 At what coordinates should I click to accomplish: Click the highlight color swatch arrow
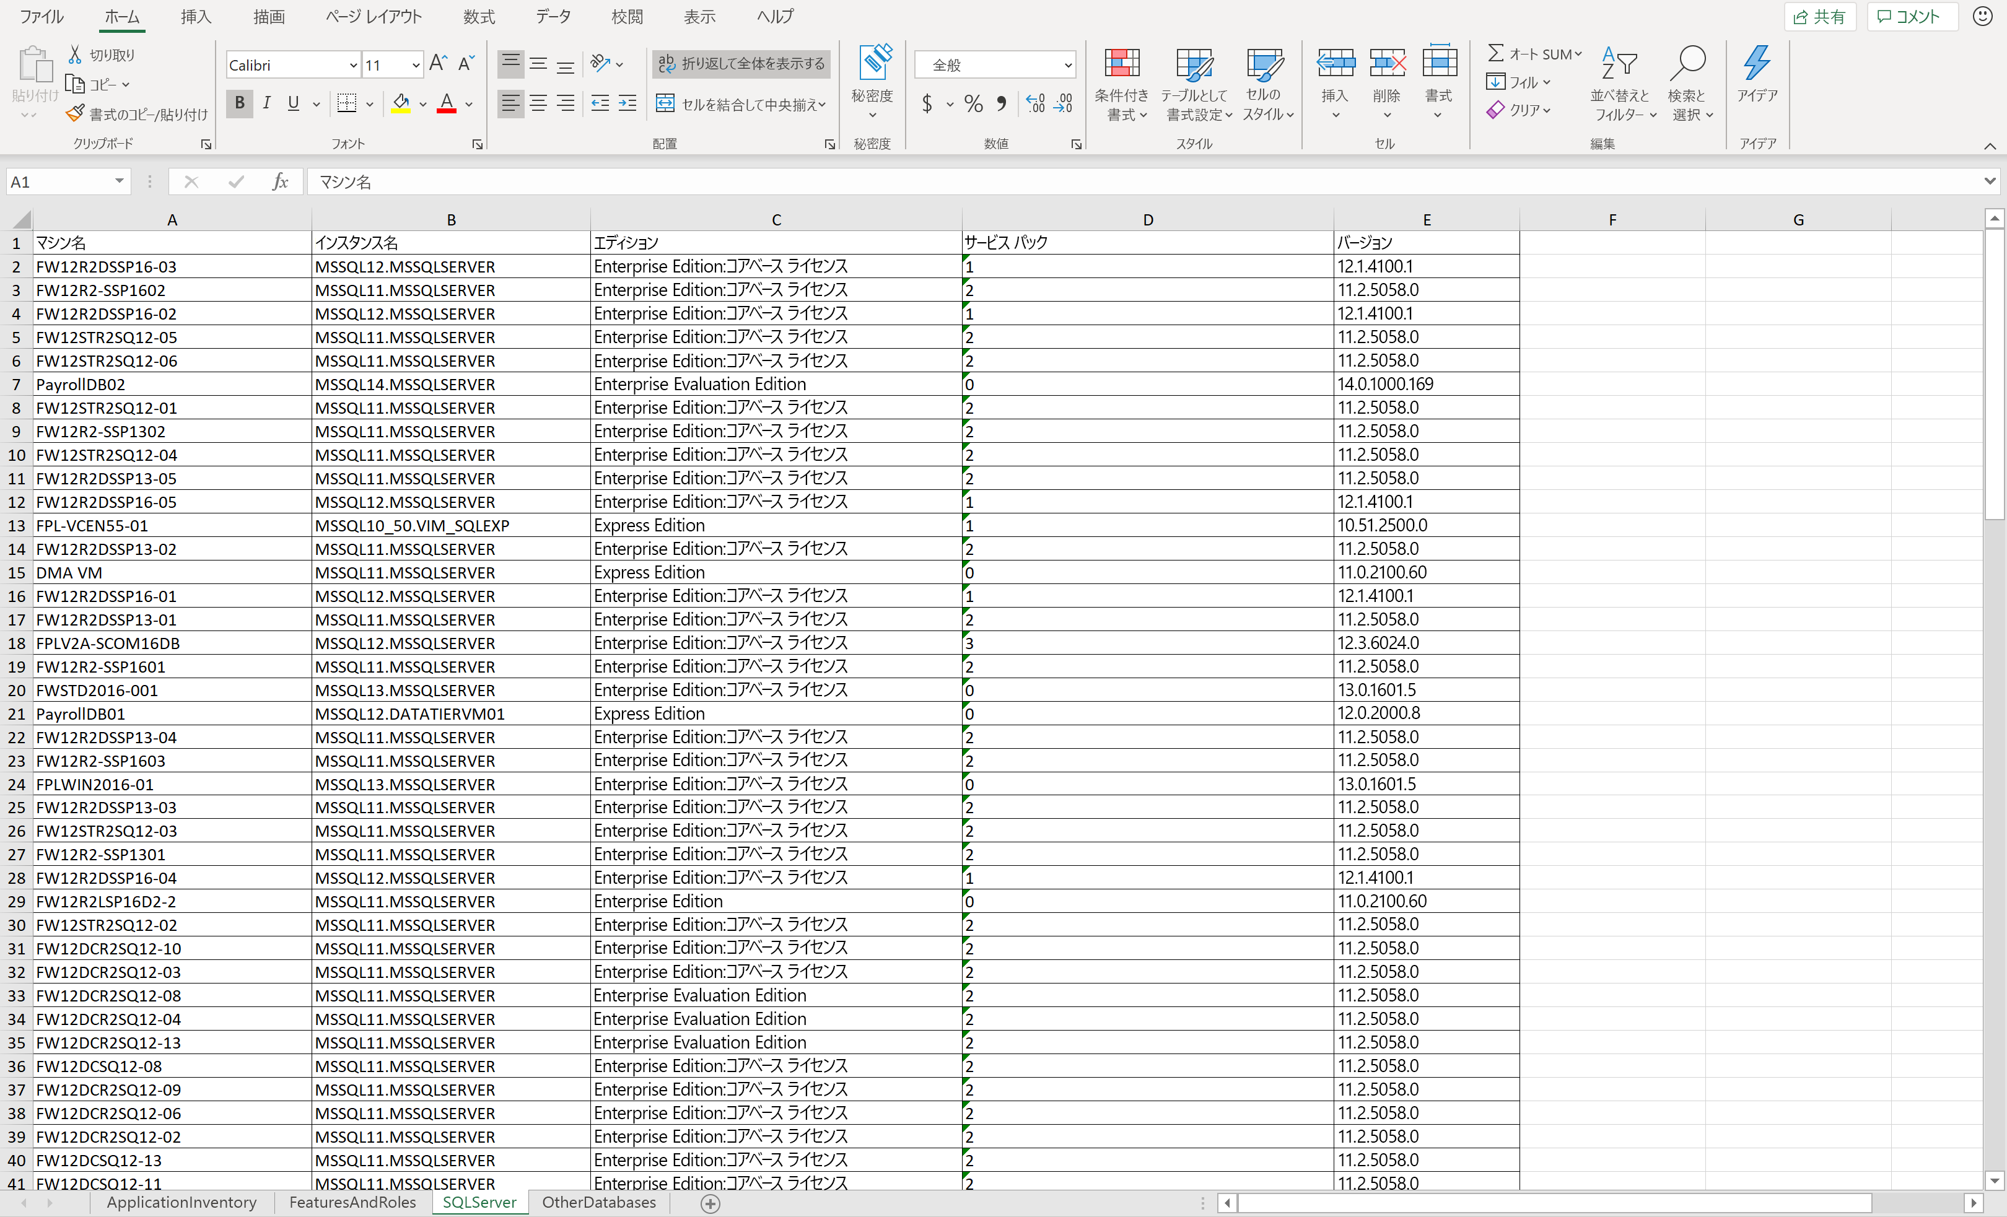tap(421, 105)
